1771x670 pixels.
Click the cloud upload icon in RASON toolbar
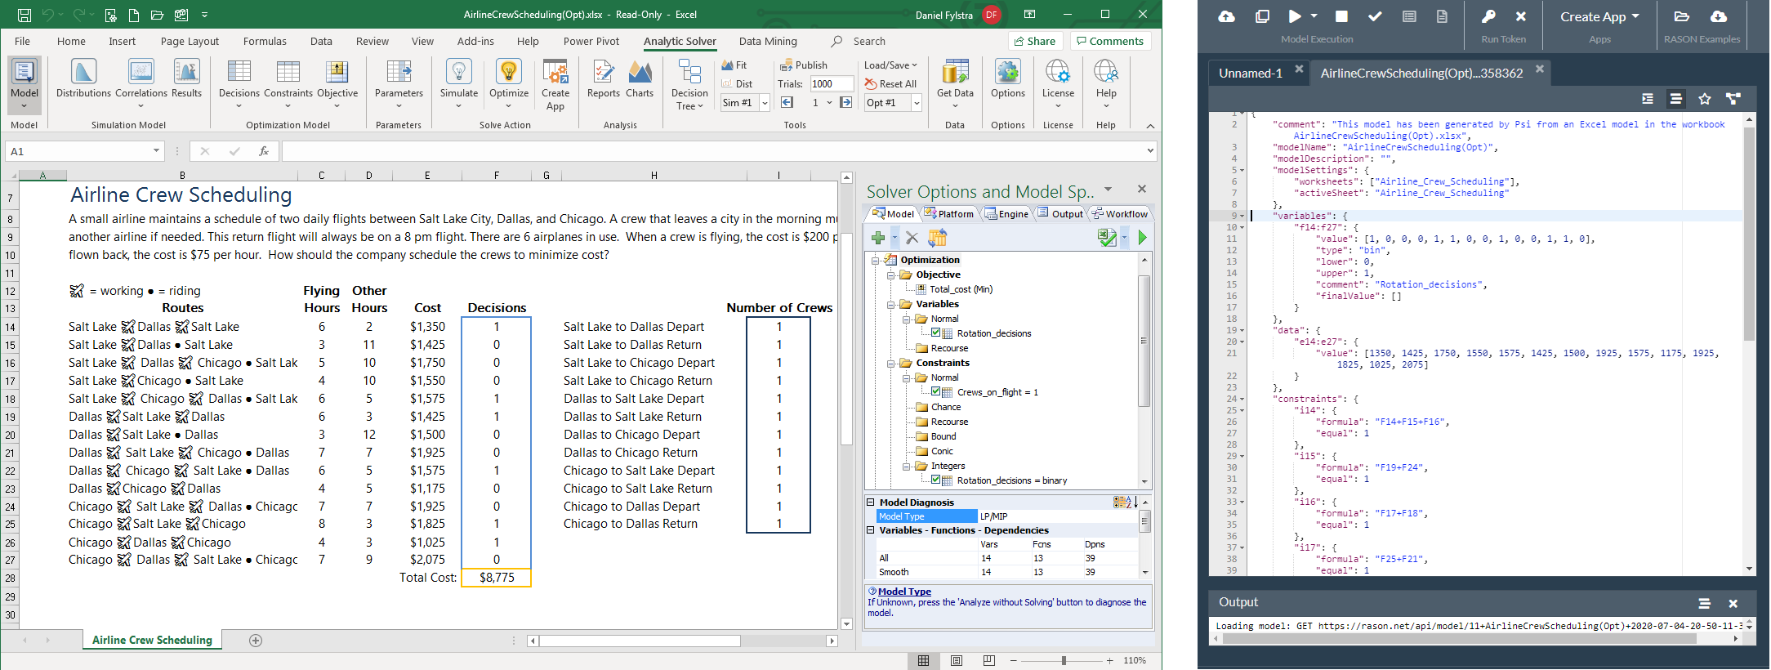click(x=1226, y=16)
